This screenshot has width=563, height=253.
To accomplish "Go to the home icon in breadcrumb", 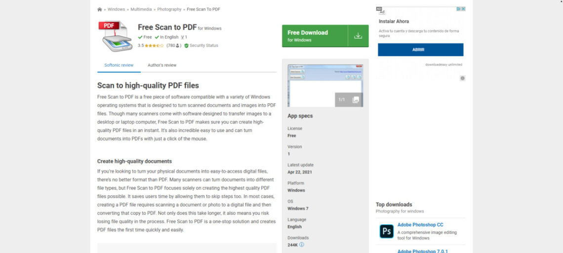I will coord(99,9).
